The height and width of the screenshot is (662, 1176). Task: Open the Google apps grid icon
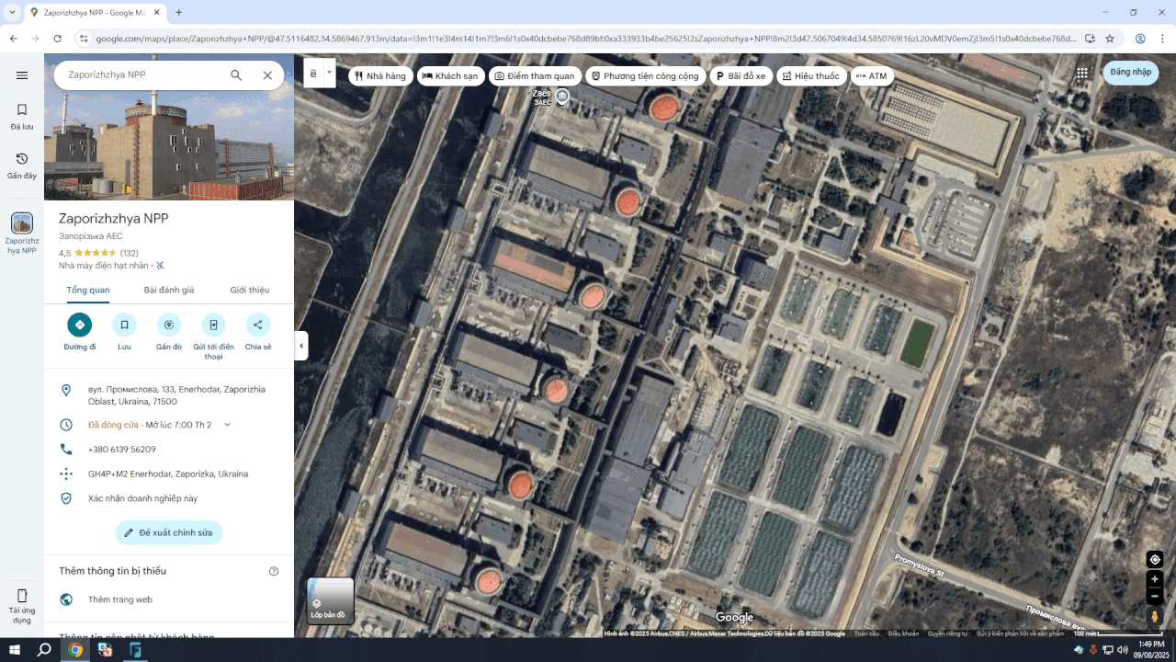[x=1082, y=73]
